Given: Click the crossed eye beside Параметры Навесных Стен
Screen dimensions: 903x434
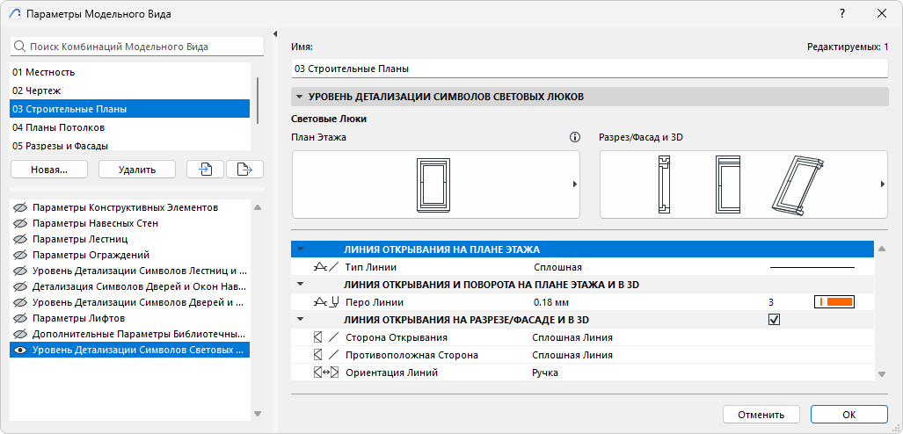Looking at the screenshot, I should pyautogui.click(x=21, y=223).
